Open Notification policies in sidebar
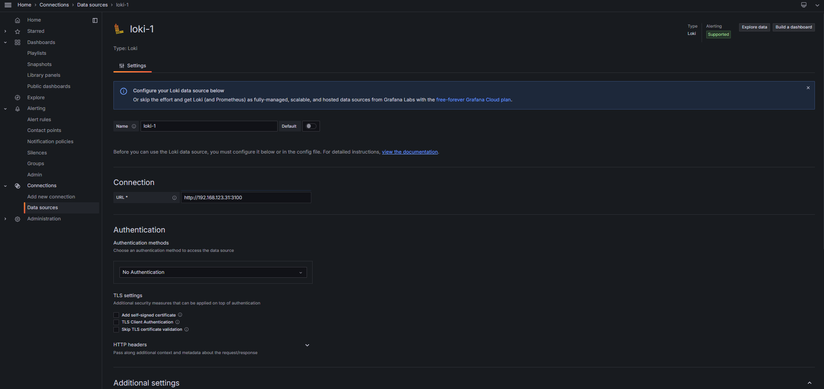 click(x=50, y=141)
